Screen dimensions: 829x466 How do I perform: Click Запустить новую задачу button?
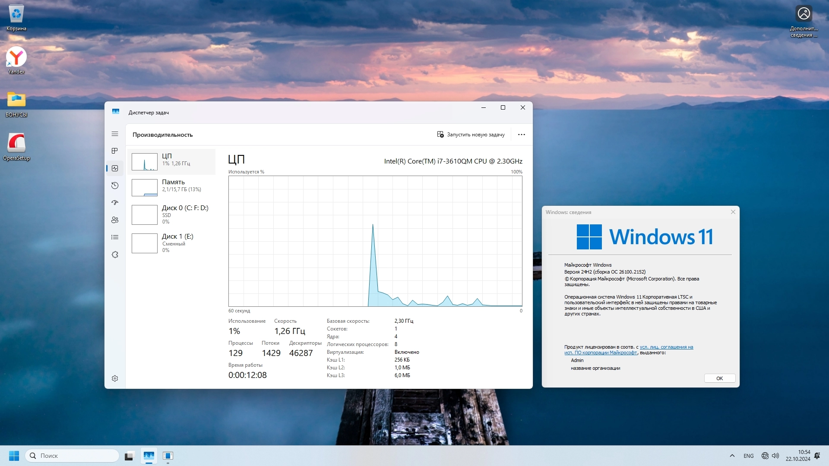[x=471, y=135]
